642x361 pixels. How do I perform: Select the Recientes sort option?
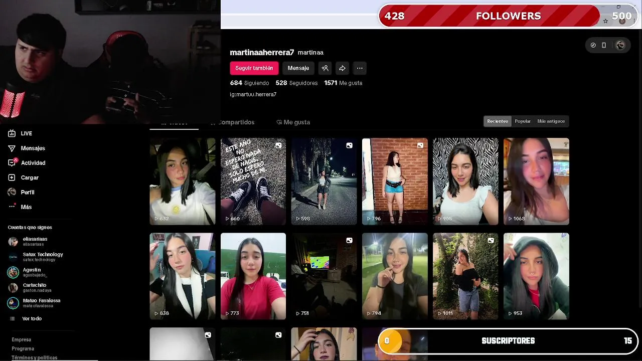click(x=498, y=121)
